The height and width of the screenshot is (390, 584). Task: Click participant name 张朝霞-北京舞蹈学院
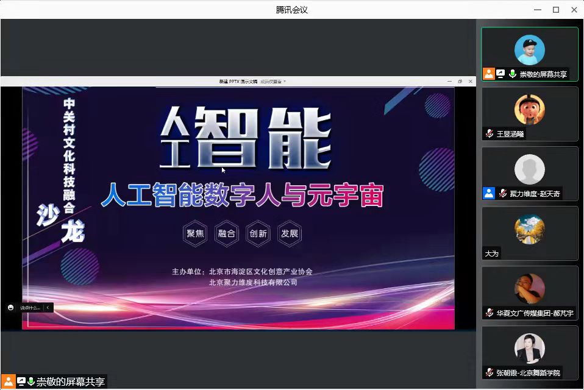528,373
